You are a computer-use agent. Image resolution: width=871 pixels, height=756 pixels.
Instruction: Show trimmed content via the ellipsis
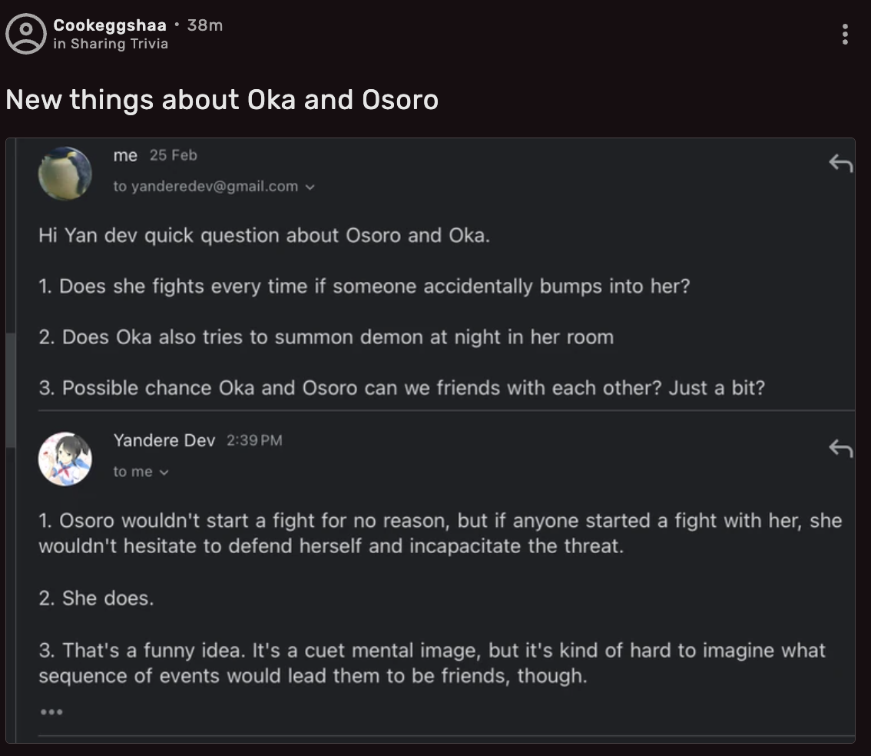point(51,712)
